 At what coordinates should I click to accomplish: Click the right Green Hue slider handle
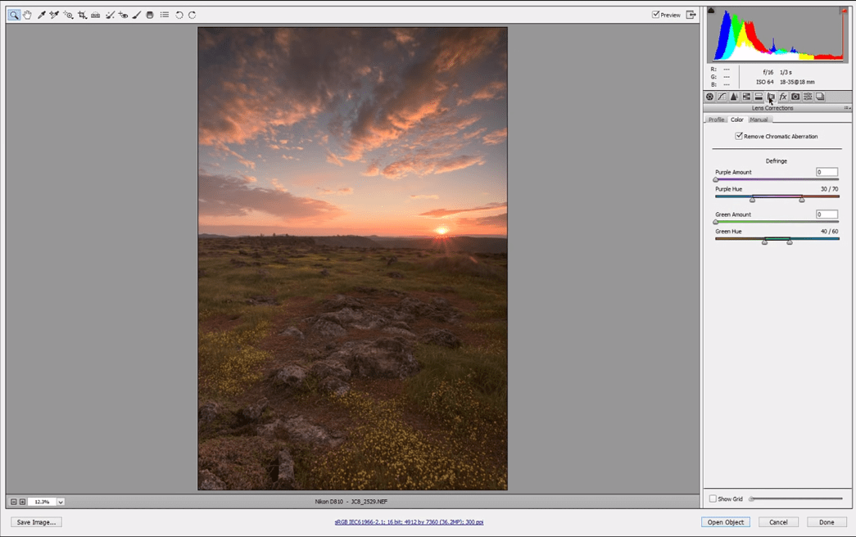pos(790,241)
